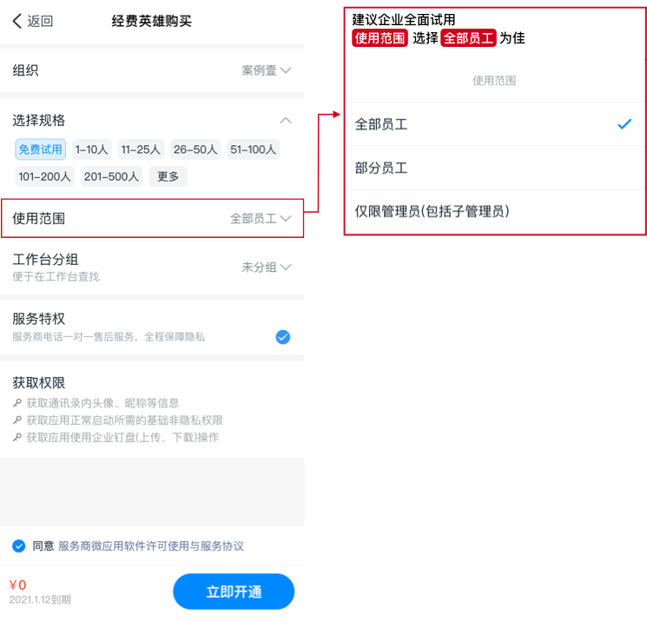647x622 pixels.
Task: Open 服务商微应用软件许可使用与服务协议 link
Action: coord(151,546)
